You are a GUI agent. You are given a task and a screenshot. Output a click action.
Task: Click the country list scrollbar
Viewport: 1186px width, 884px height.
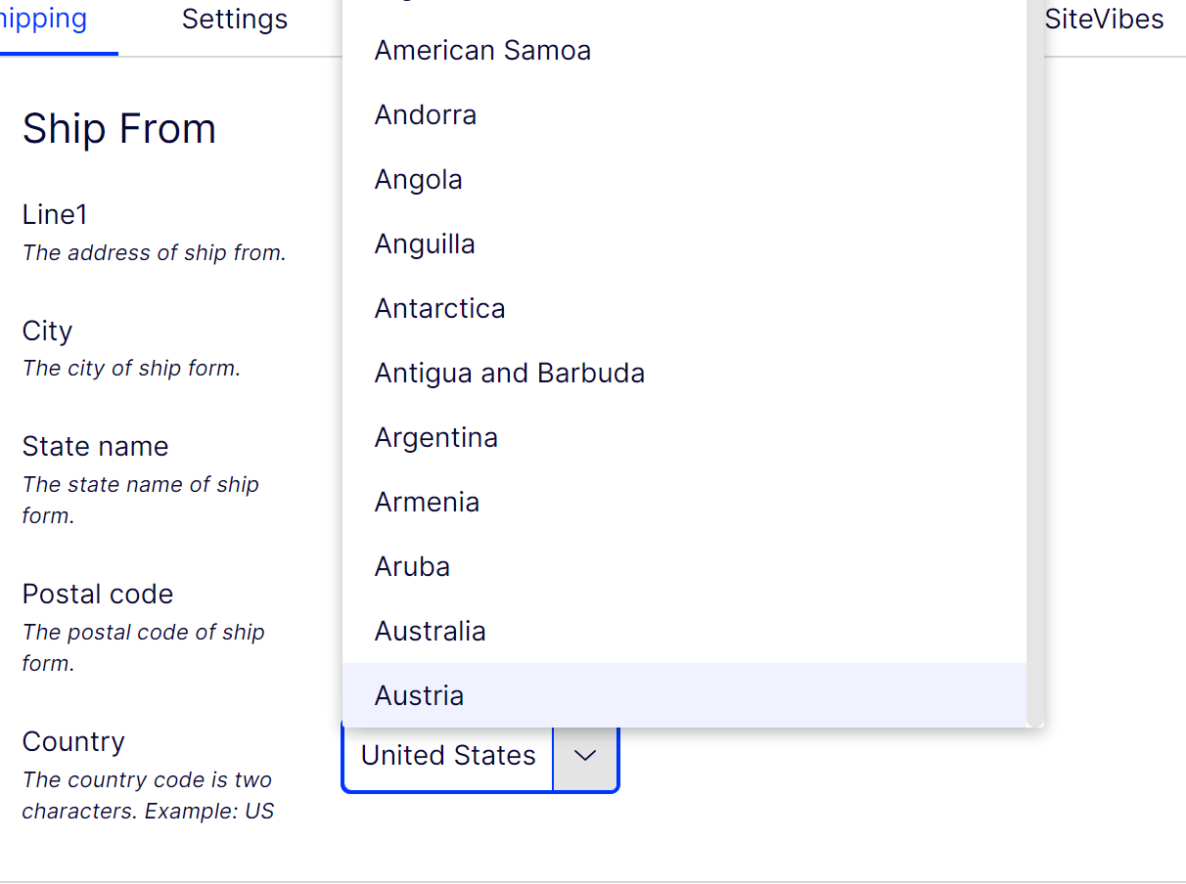[x=1035, y=391]
